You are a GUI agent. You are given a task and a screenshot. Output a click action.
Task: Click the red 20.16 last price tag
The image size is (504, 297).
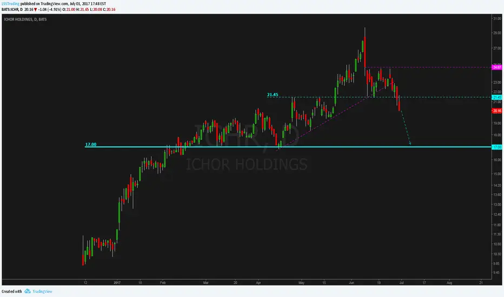497,111
